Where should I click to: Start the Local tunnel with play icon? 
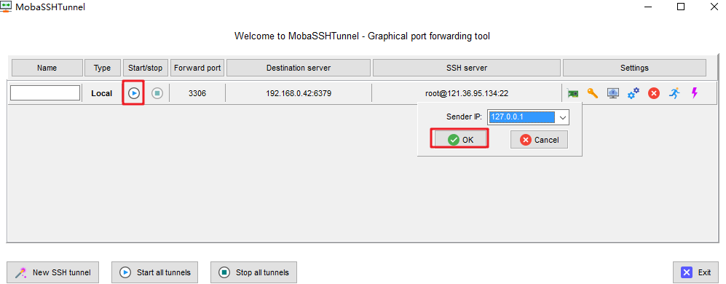pyautogui.click(x=133, y=93)
